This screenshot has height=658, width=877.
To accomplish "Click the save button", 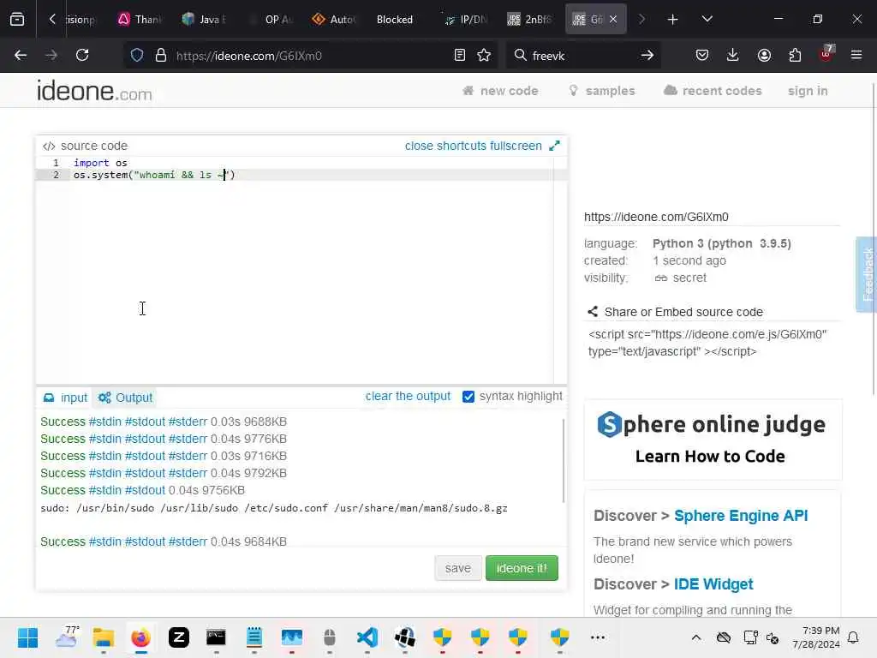I will tap(457, 568).
